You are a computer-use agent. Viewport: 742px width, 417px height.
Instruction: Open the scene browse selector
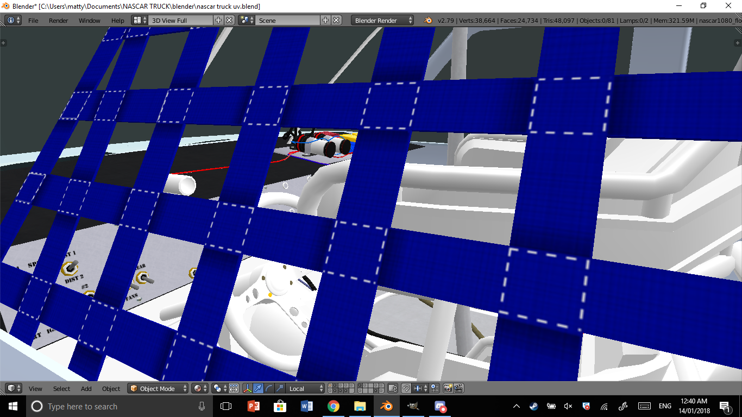coord(247,20)
